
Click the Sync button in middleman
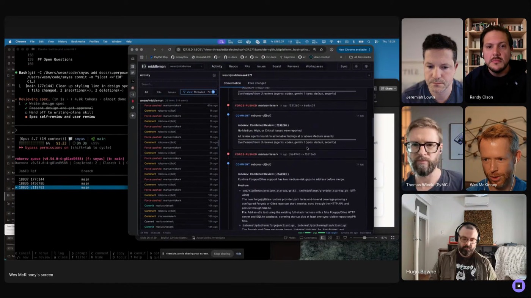click(x=344, y=66)
